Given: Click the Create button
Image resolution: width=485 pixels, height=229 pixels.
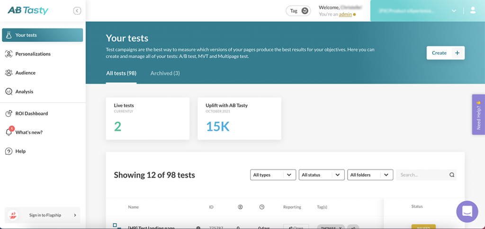Looking at the screenshot, I should point(445,53).
